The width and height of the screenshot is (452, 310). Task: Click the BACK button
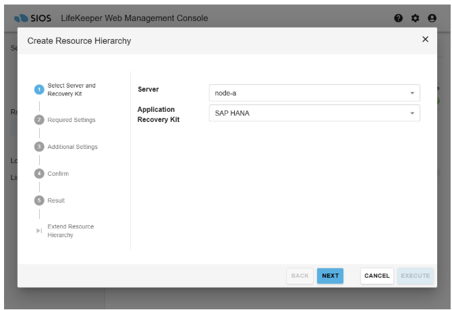pyautogui.click(x=300, y=276)
